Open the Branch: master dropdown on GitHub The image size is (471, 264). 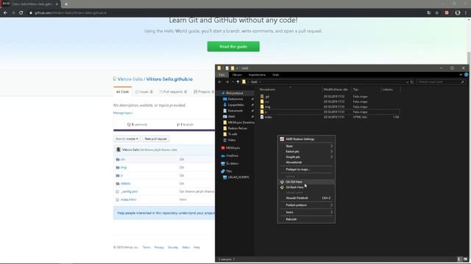pos(127,139)
